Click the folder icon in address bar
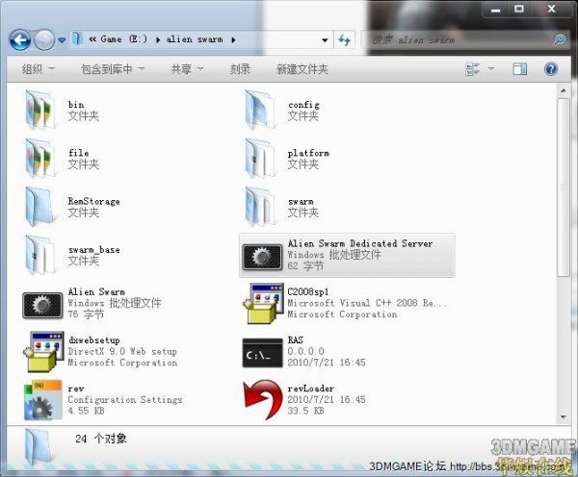 pos(77,38)
